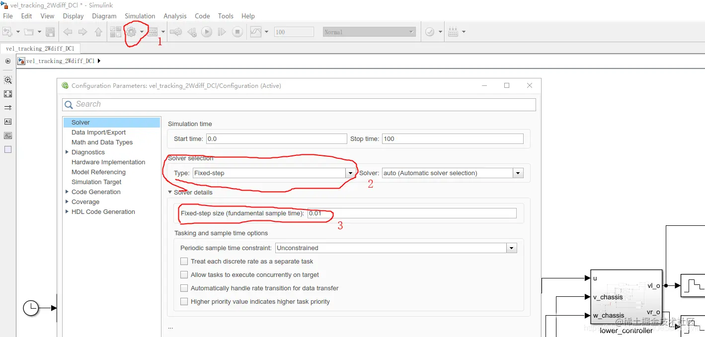705x337 pixels.
Task: Open the simulation mode dropdown showing Normal
Action: 369,32
